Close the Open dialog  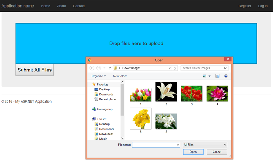(x=228, y=59)
